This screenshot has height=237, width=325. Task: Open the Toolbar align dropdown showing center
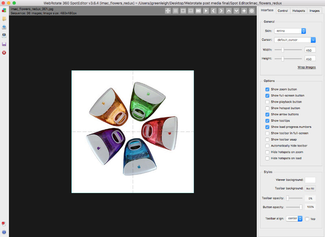[294, 219]
